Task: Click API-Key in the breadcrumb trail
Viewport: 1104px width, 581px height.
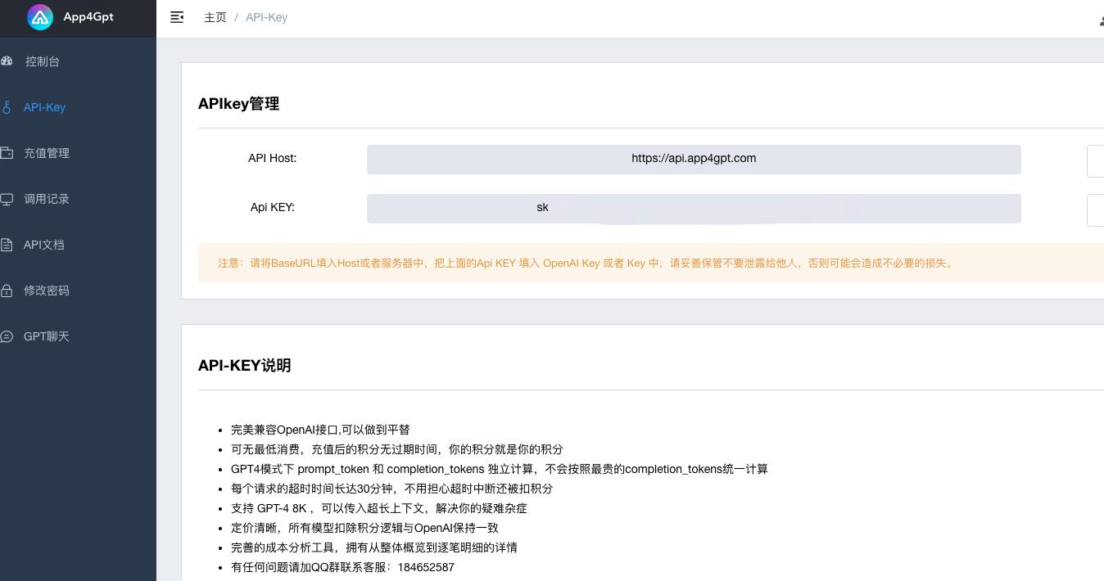Action: [266, 17]
